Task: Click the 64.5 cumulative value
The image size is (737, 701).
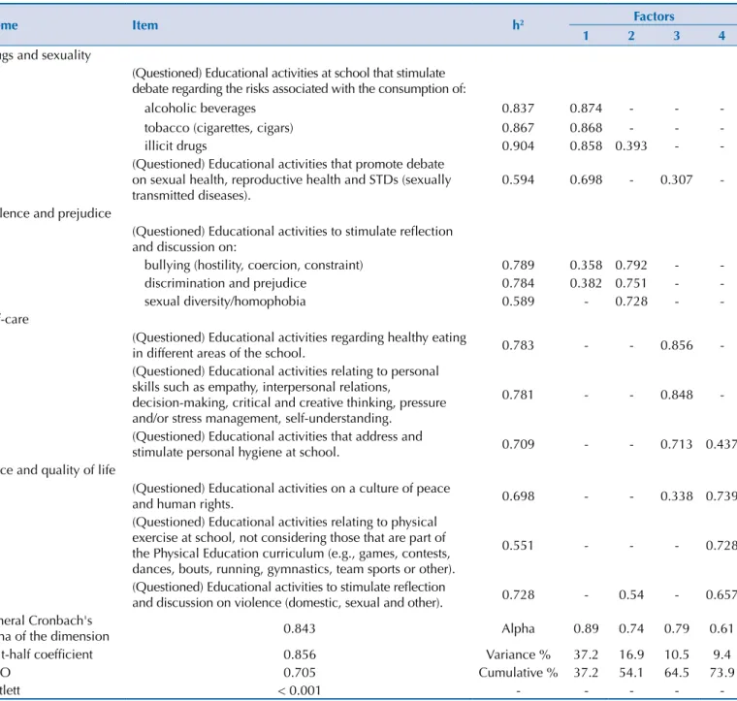Action: coord(676,673)
